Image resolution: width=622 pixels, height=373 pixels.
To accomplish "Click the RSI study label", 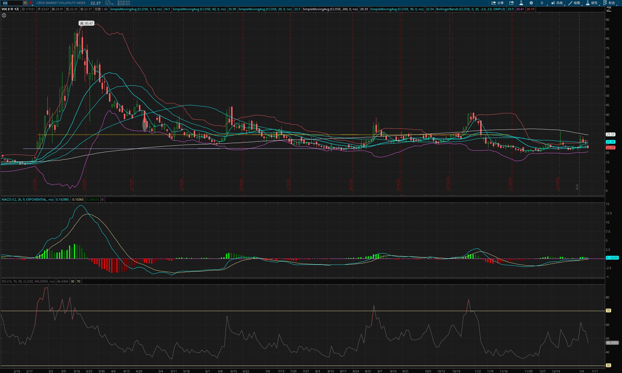I will click(28, 281).
